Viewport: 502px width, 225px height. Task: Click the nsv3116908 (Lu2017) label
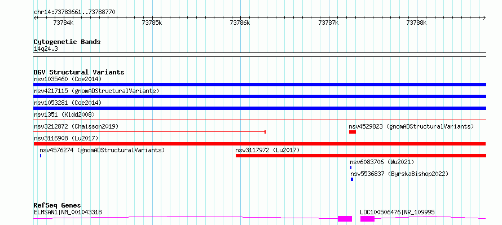pos(66,138)
